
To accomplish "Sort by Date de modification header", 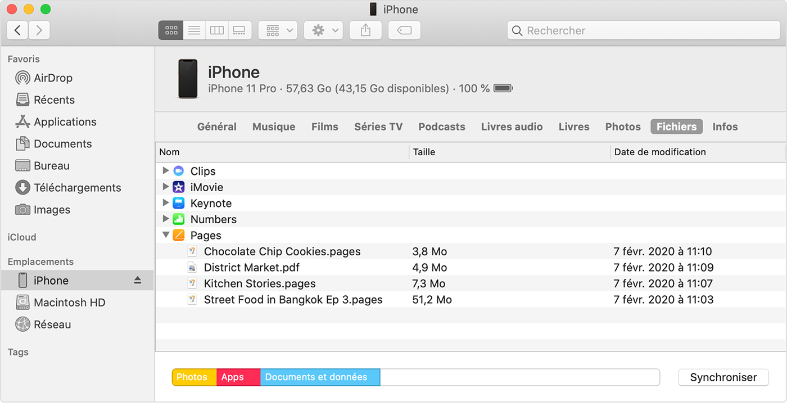I will coord(698,152).
